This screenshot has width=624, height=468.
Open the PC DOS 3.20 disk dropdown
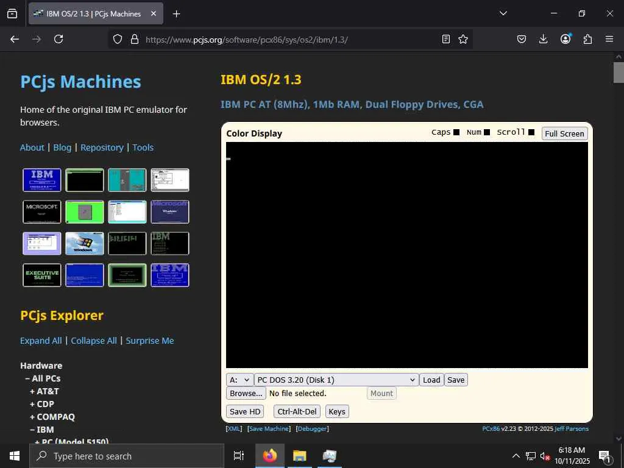336,380
